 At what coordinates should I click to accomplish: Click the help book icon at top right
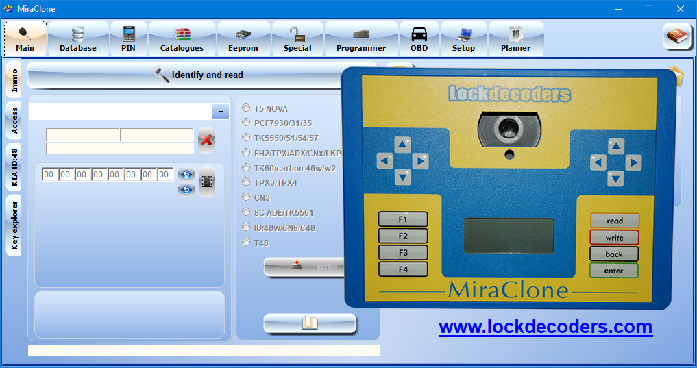coord(677,36)
